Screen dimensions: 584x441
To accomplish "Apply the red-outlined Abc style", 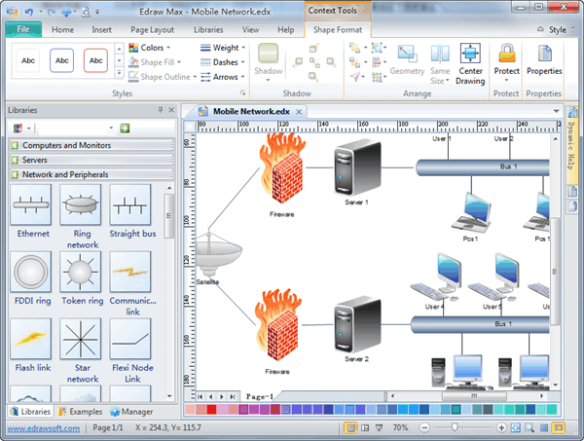I will [x=95, y=60].
